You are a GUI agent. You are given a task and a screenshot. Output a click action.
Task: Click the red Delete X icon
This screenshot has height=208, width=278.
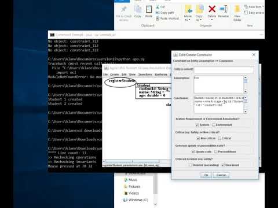coord(212,9)
